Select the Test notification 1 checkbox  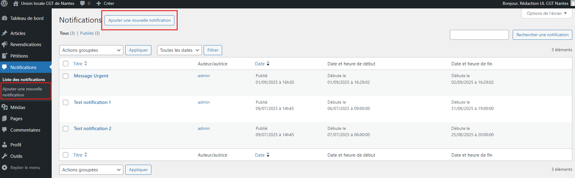pyautogui.click(x=66, y=102)
